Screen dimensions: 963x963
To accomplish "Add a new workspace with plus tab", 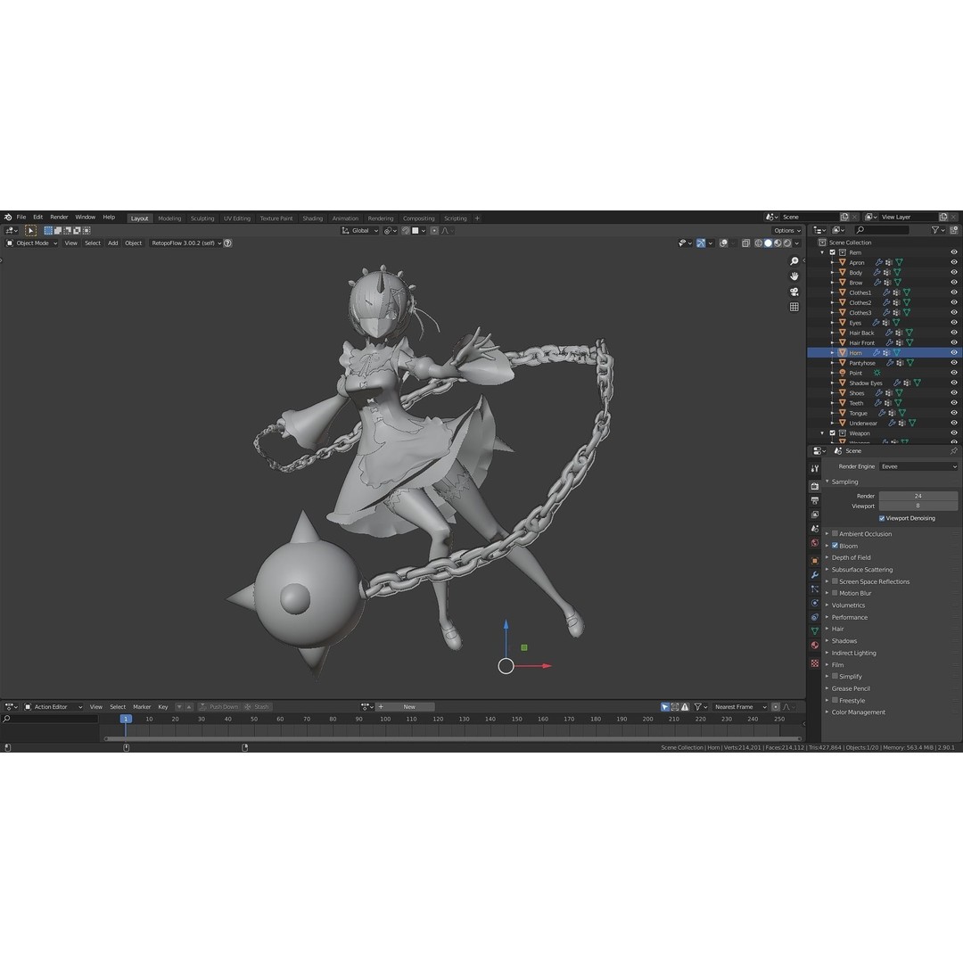I will [477, 218].
